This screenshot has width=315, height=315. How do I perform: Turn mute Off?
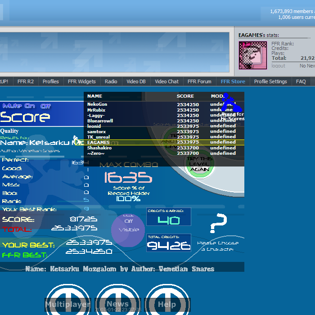[46, 106]
